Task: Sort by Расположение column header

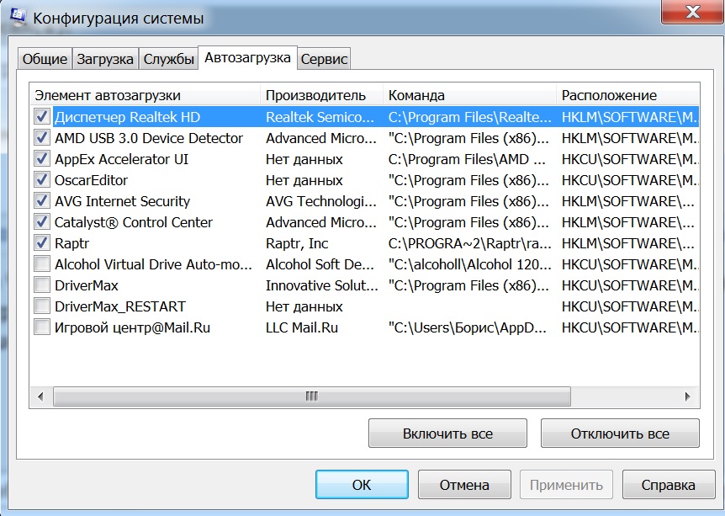Action: coord(628,95)
